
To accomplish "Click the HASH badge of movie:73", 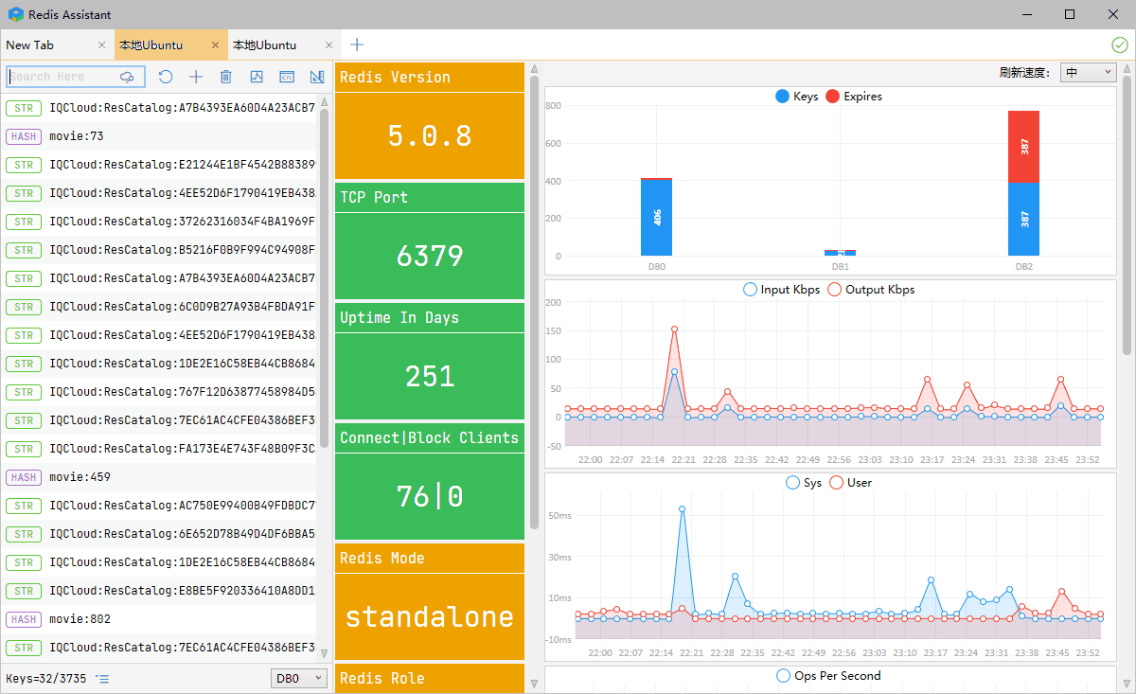I will click(x=24, y=136).
